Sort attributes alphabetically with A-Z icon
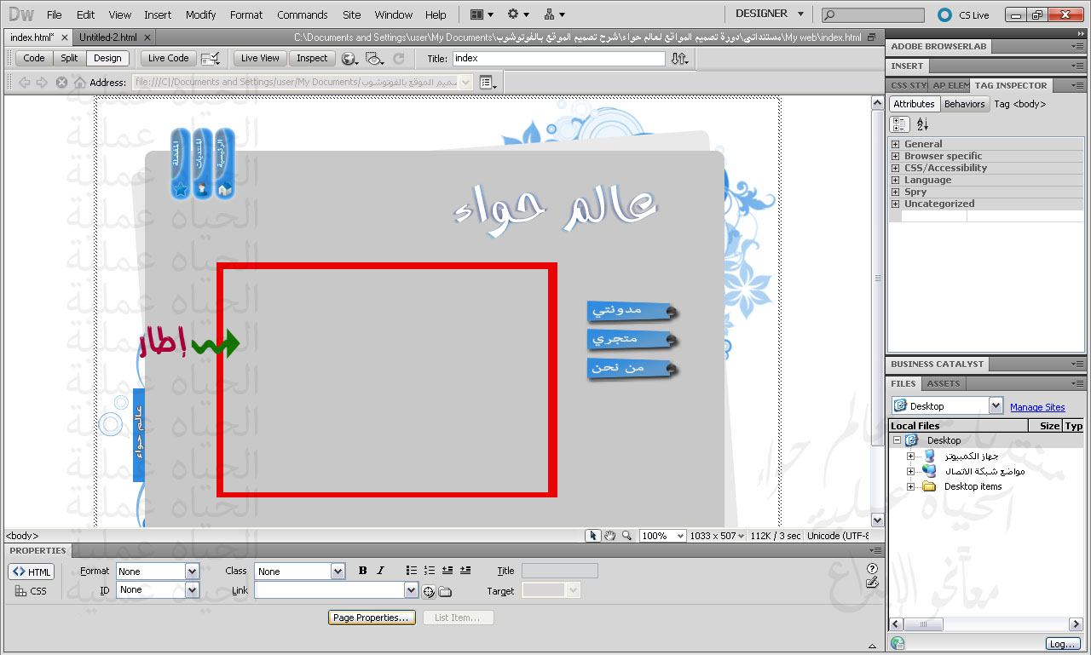 (922, 124)
